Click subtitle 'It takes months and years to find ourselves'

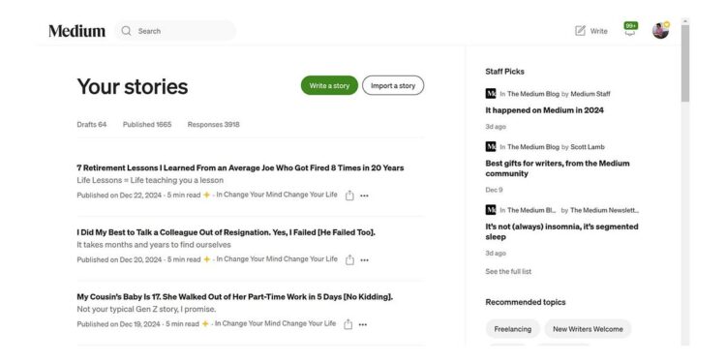(x=154, y=245)
